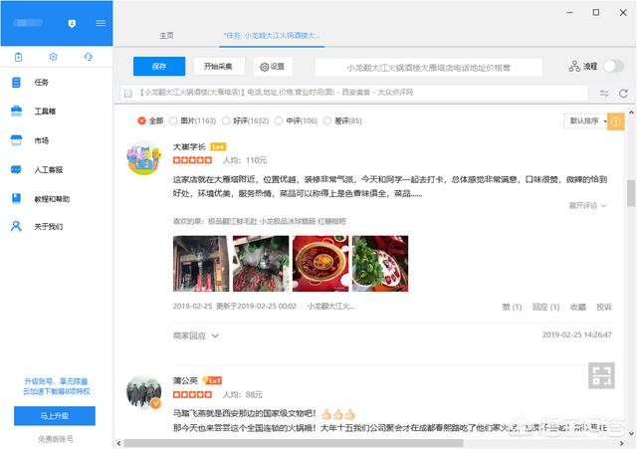Screen dimensions: 637x449
Task: Click the 马上升级 button
Action: click(x=55, y=416)
